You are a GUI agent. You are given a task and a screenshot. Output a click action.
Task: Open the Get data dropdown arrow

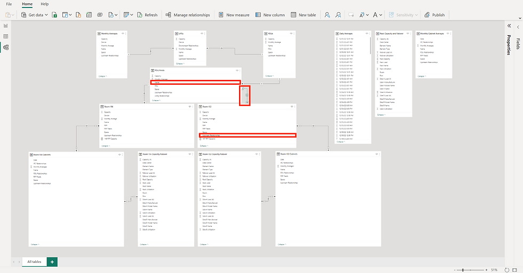tap(46, 15)
